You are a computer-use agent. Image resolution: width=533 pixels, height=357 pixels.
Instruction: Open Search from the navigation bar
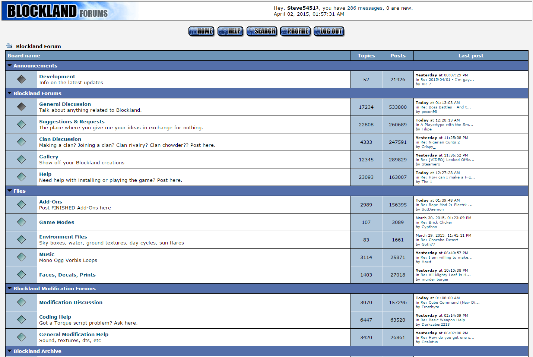click(x=262, y=31)
